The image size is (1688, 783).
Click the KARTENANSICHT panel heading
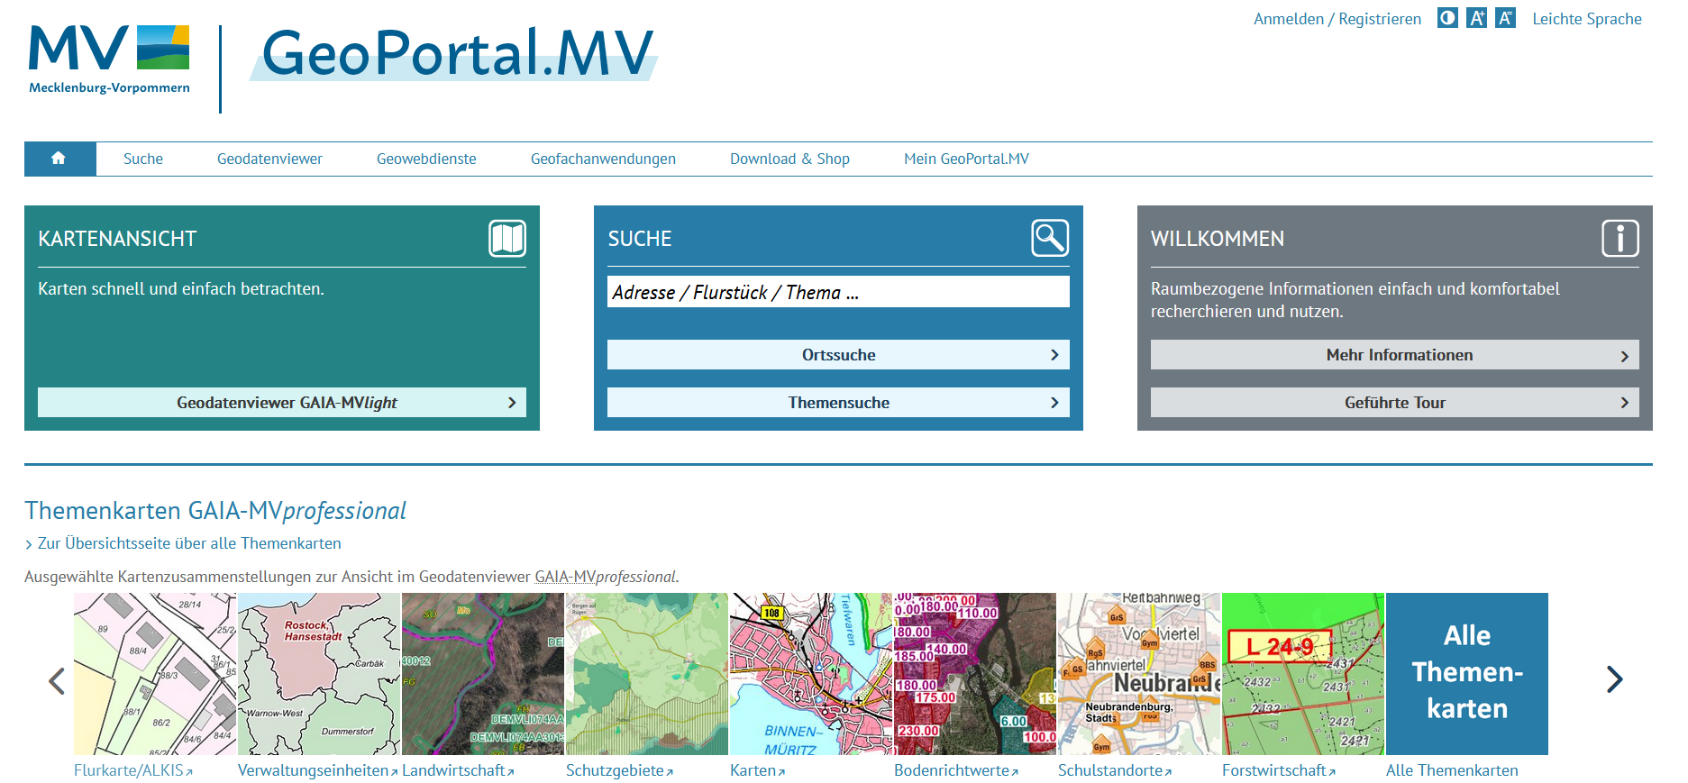click(117, 239)
